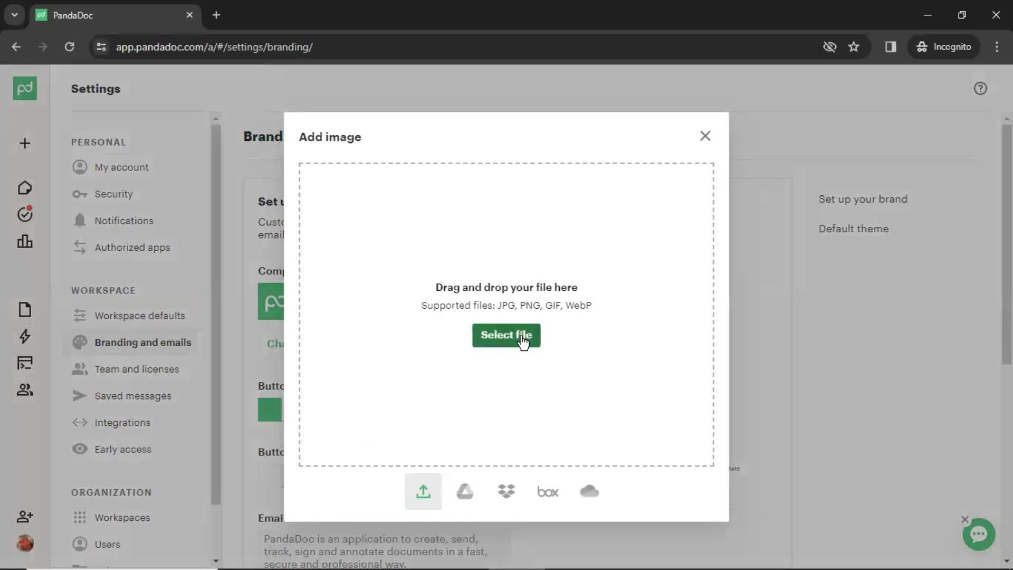This screenshot has width=1013, height=570.
Task: Click the upload/local file icon
Action: pos(423,491)
